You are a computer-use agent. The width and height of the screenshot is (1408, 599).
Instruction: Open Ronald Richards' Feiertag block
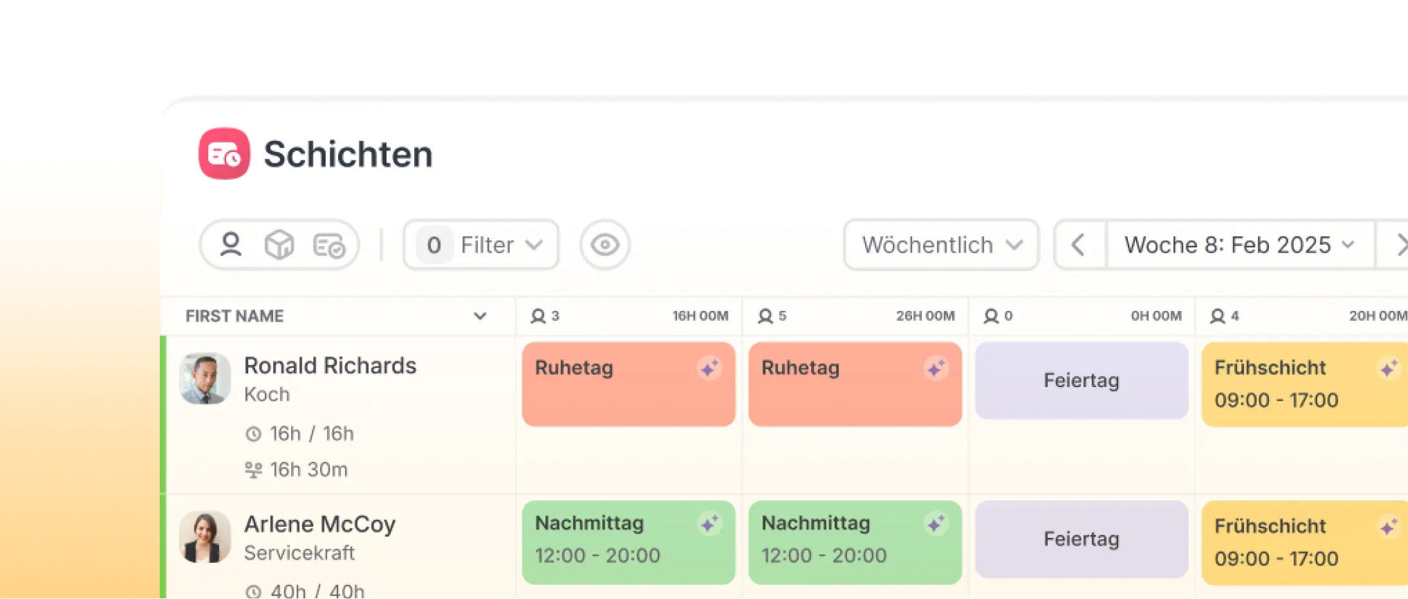click(x=1081, y=381)
